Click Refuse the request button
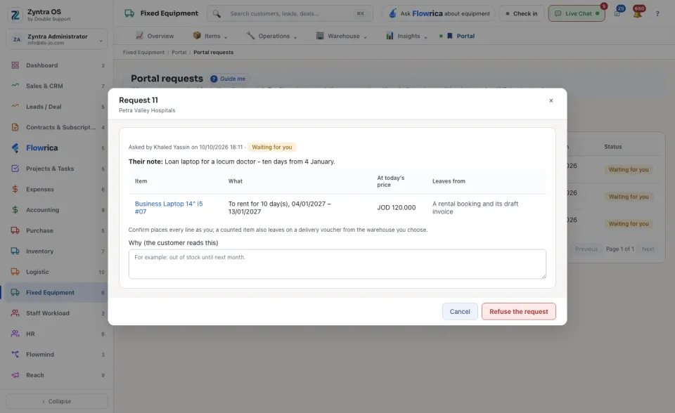Screen dimensions: 675x413 [519, 311]
